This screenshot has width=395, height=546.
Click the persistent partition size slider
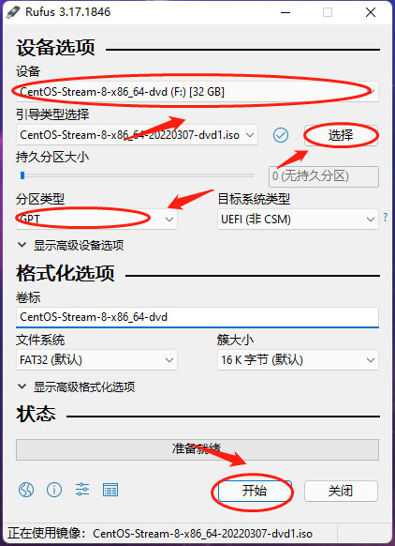[138, 175]
